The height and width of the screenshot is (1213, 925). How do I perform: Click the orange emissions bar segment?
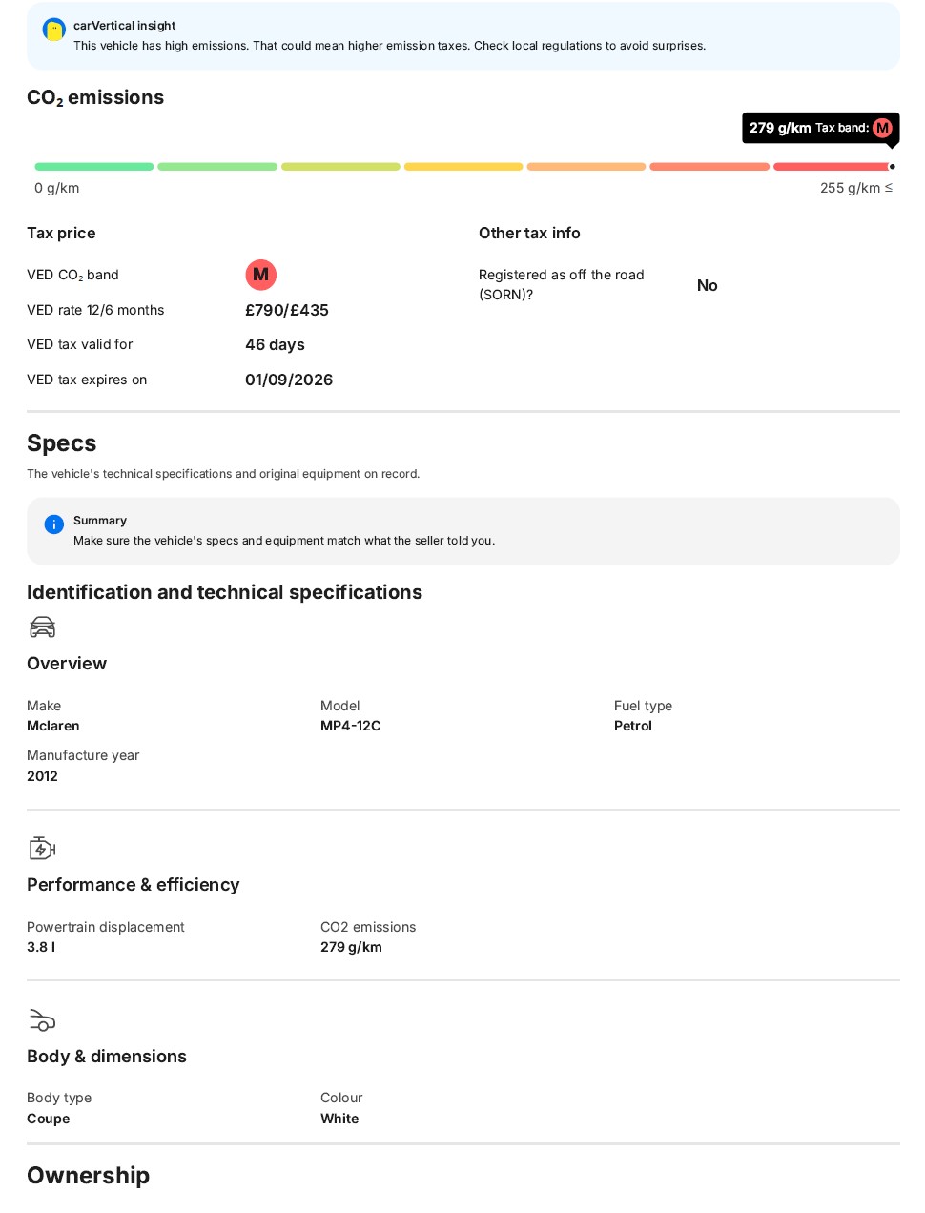coord(586,166)
